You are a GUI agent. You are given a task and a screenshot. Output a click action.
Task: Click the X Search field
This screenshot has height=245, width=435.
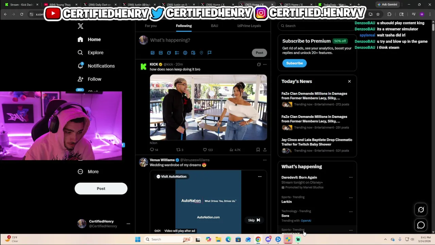[317, 26]
